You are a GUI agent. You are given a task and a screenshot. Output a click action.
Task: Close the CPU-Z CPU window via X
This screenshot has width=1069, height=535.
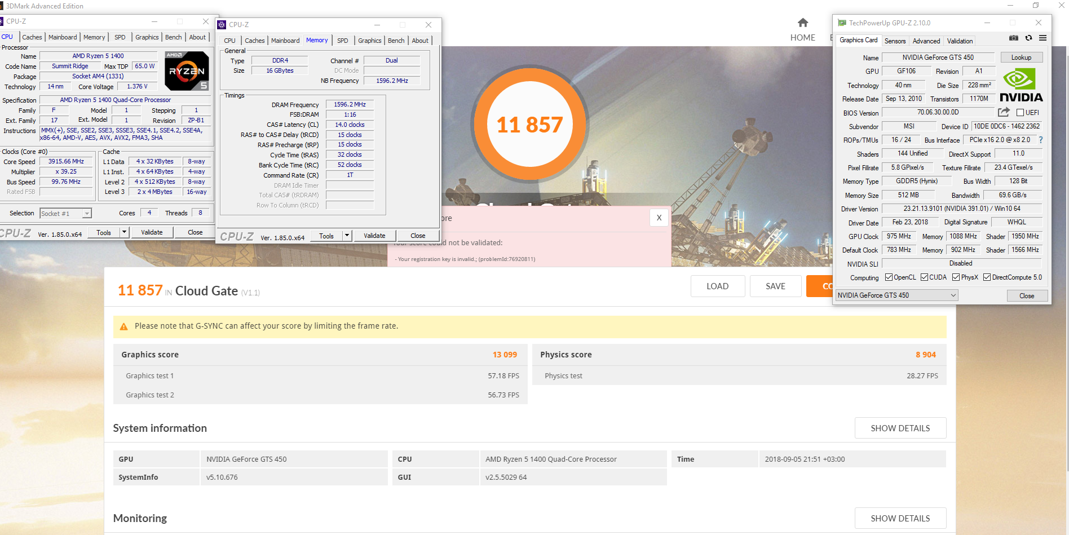pos(205,21)
